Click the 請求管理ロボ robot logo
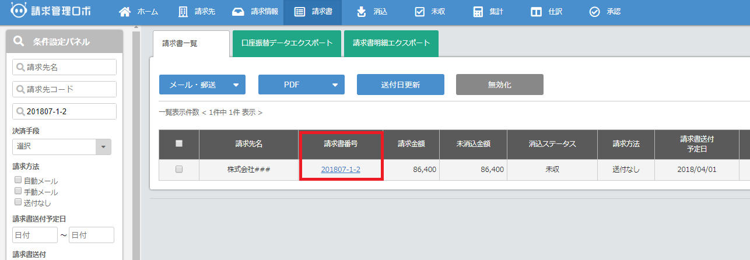The height and width of the screenshot is (260, 750). coord(19,12)
